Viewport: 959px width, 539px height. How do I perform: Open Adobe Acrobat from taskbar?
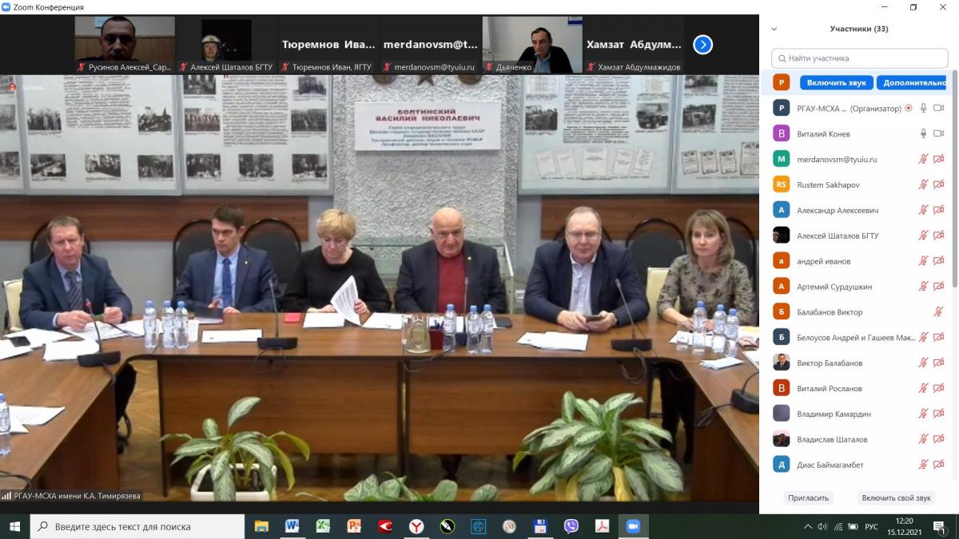coord(602,526)
